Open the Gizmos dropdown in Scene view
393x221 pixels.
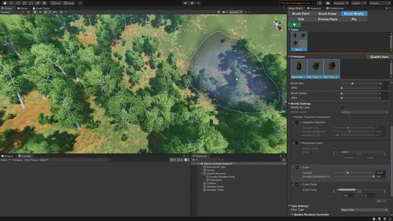click(235, 12)
